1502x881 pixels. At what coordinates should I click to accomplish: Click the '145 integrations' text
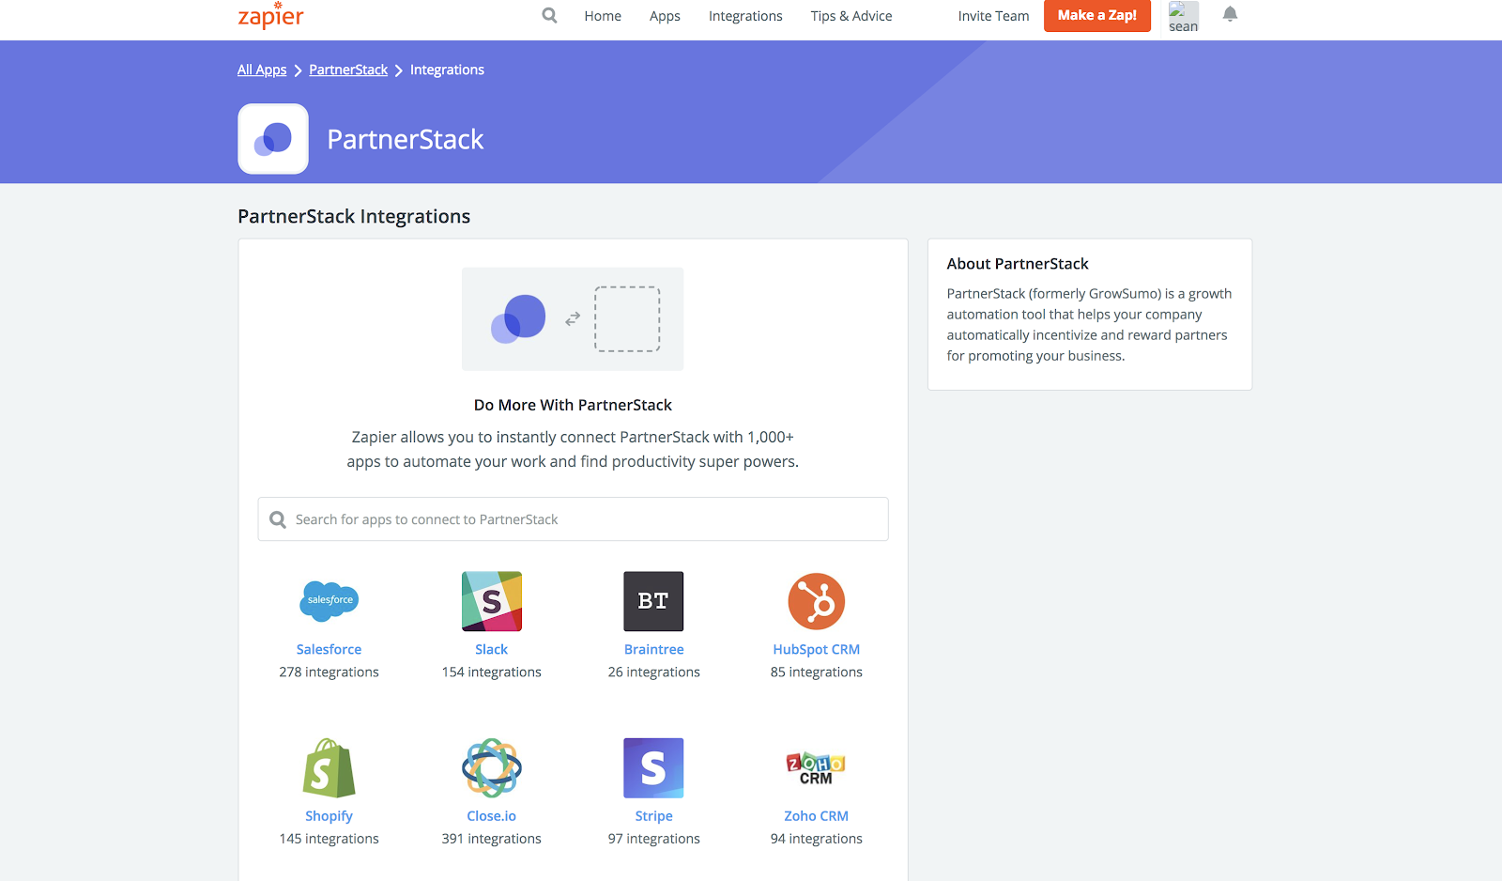(x=329, y=839)
